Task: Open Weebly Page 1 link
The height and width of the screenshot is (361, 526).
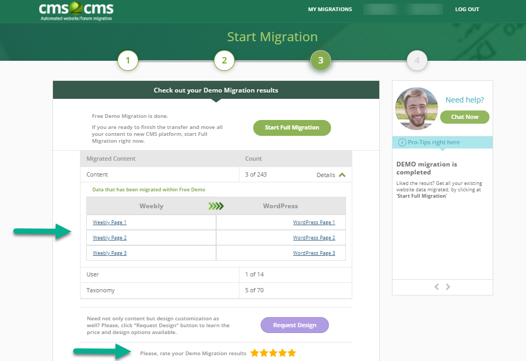Action: [x=109, y=223]
